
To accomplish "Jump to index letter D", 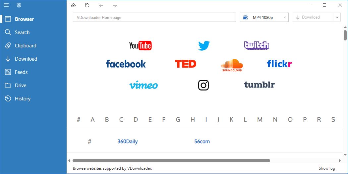I will 136,120.
